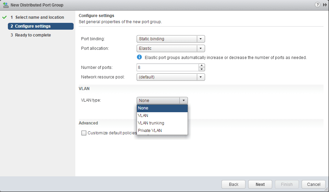Pick Private VLAN from the list
The width and height of the screenshot is (329, 192).
162,131
